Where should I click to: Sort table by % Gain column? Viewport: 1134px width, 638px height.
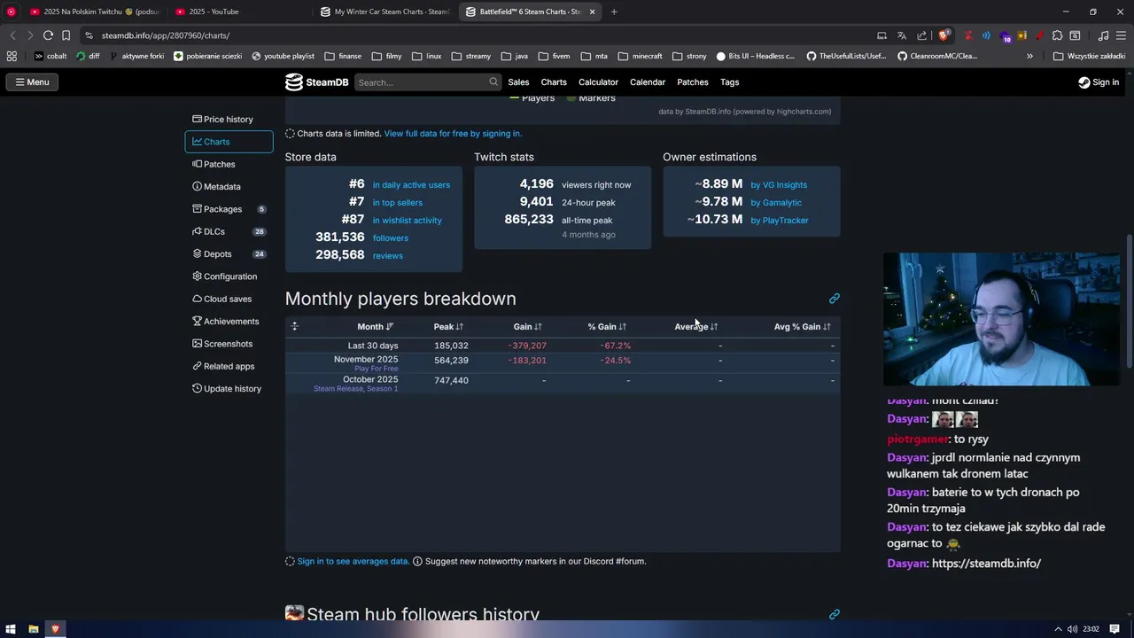point(607,327)
